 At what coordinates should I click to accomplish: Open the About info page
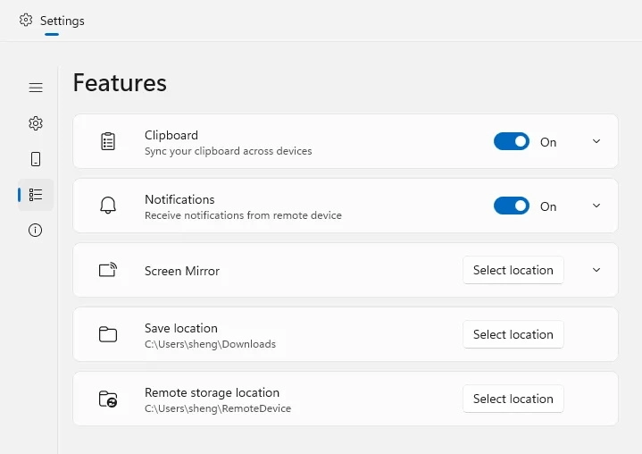(x=36, y=231)
